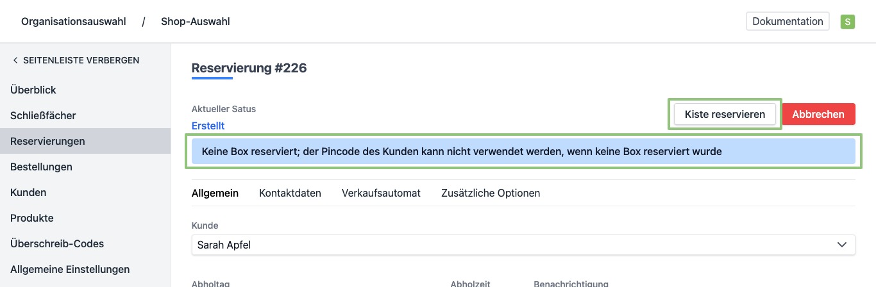
Task: Switch to the Kontaktdaten tab
Action: [290, 193]
